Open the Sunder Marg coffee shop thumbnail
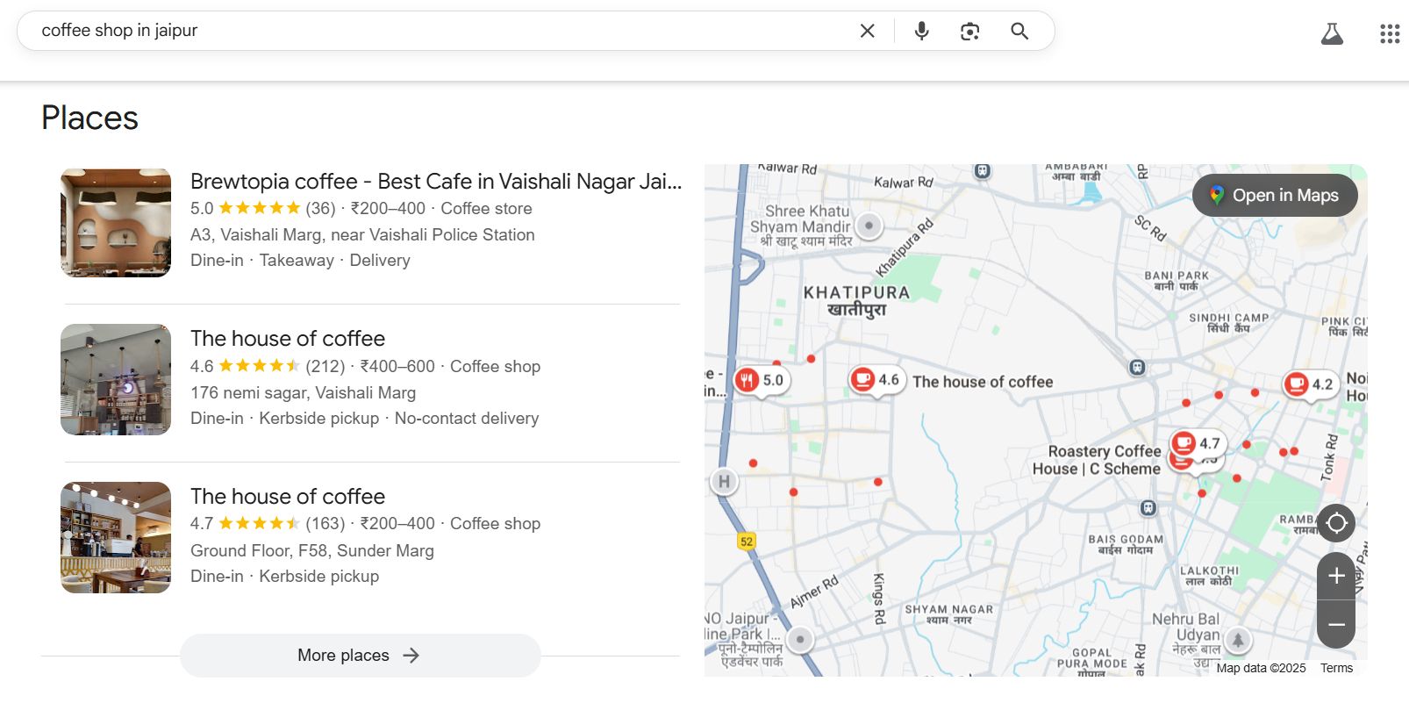This screenshot has width=1409, height=703. (116, 537)
